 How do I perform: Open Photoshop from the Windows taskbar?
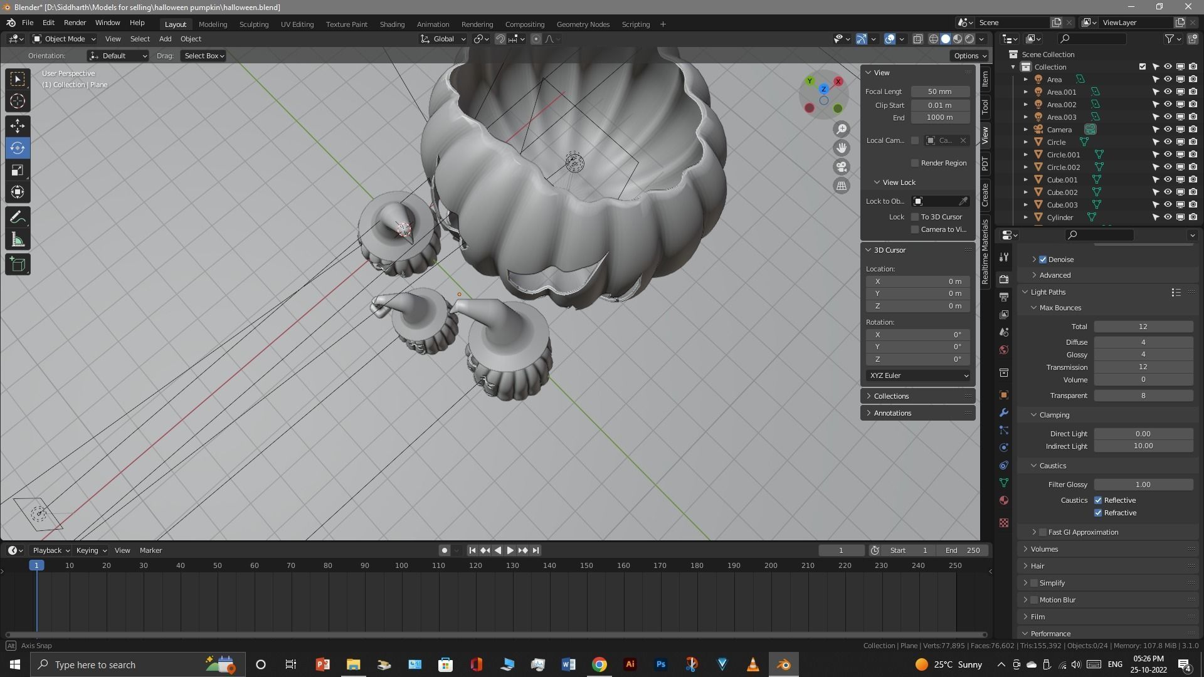coord(661,664)
